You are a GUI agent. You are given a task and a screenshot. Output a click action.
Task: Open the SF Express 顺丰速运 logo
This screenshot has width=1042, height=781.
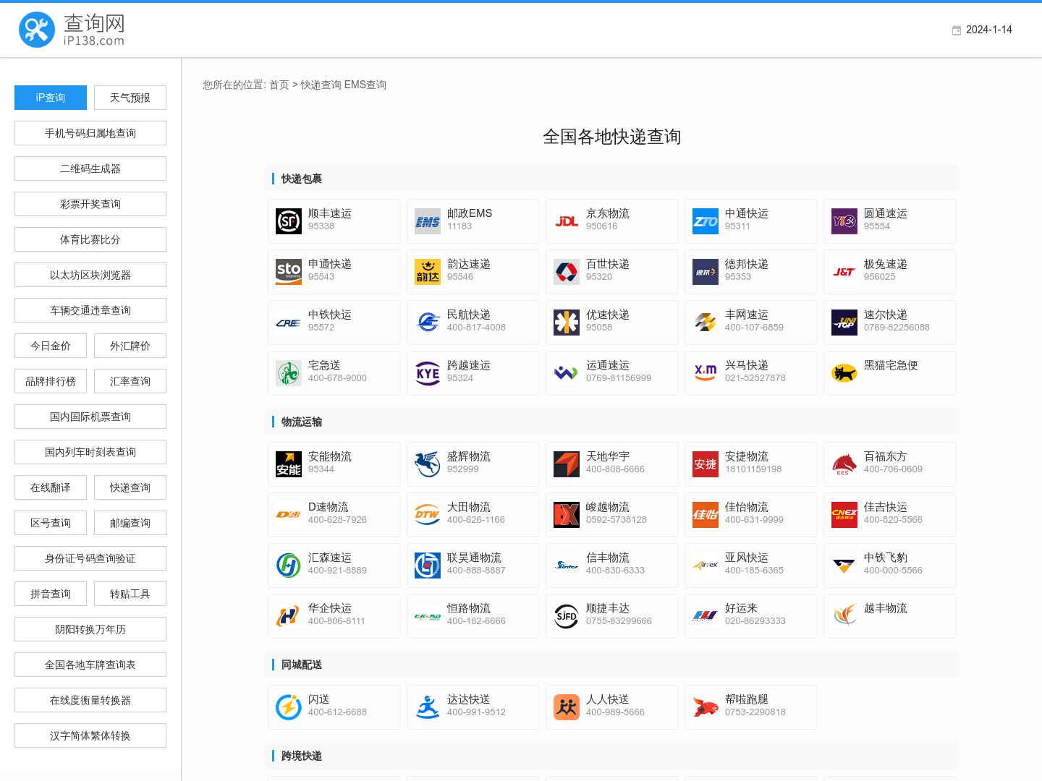click(x=289, y=221)
